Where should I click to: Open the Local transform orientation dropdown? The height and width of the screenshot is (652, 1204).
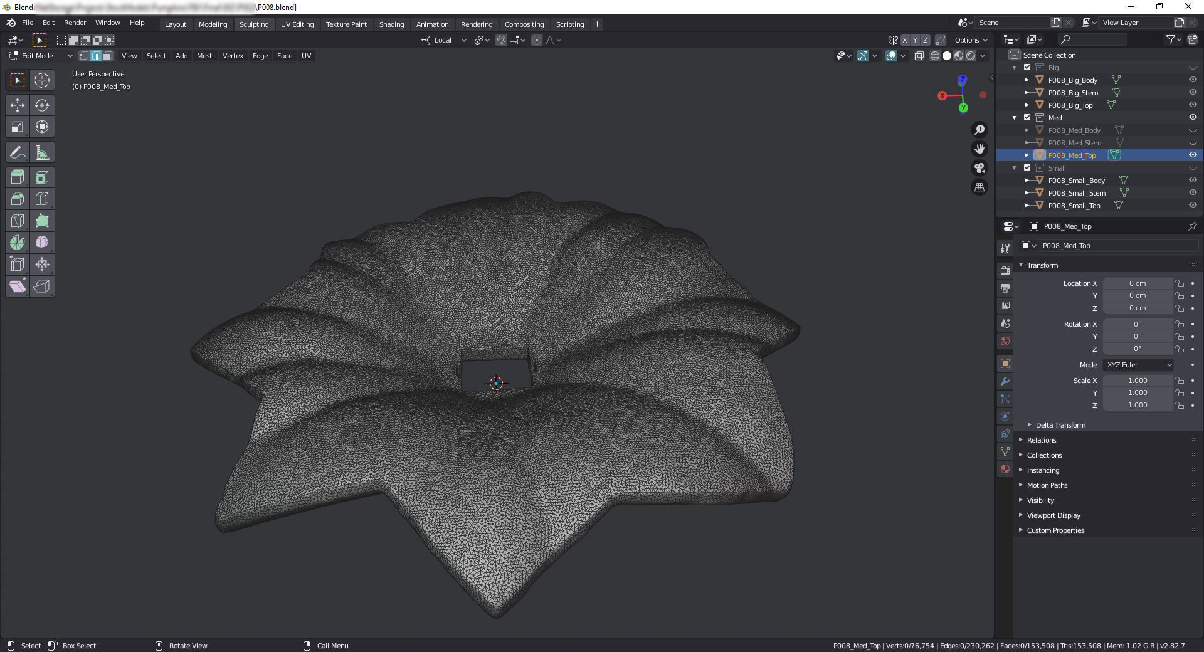[444, 40]
